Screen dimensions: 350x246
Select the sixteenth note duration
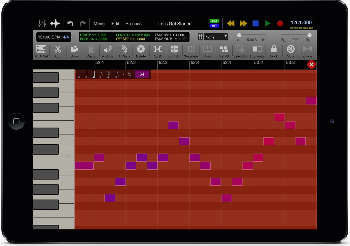(109, 74)
